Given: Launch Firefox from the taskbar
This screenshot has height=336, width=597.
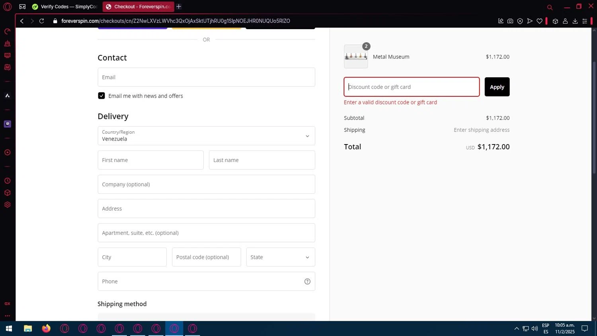Looking at the screenshot, I should tap(46, 328).
